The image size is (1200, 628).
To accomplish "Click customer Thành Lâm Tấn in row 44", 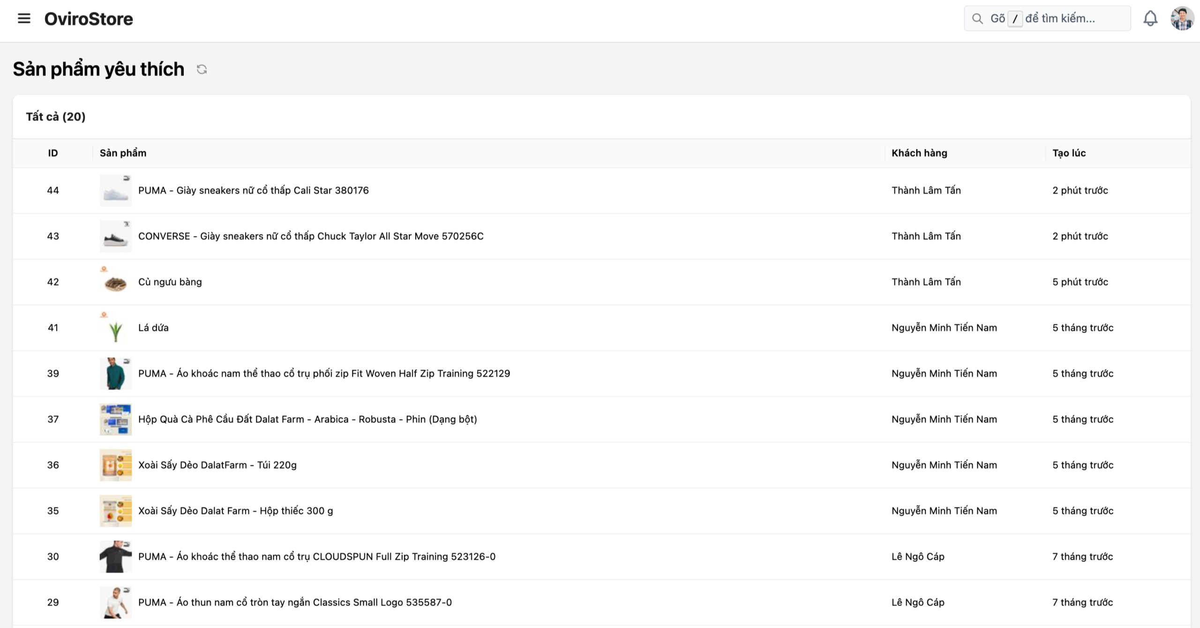I will pos(926,190).
